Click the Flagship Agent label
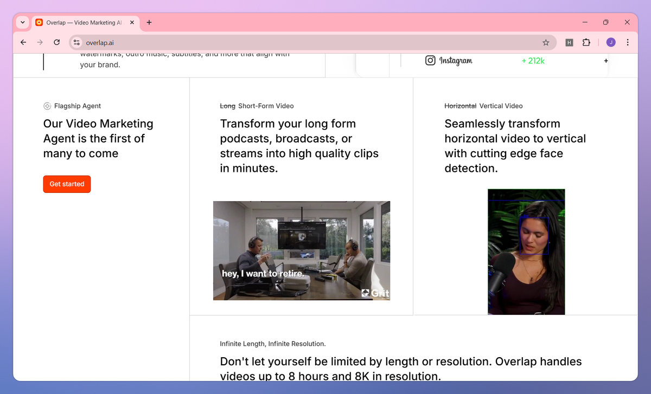 (78, 106)
